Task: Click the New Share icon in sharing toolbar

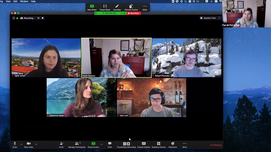Action: (x=92, y=6)
